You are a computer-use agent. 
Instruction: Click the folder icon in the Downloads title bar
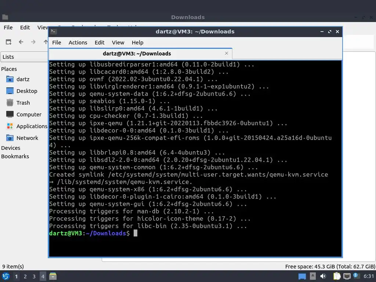[x=5, y=17]
